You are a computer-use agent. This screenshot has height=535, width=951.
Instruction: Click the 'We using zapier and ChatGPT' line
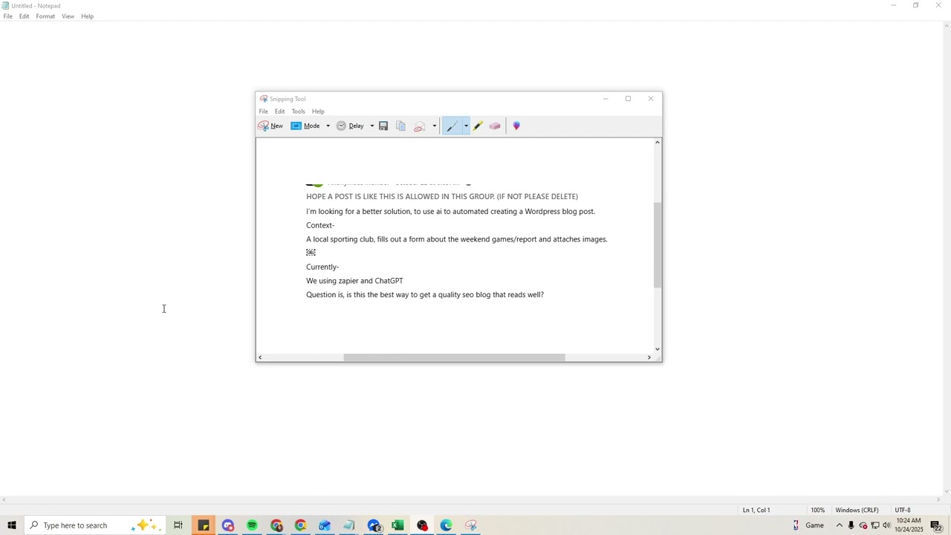(354, 281)
